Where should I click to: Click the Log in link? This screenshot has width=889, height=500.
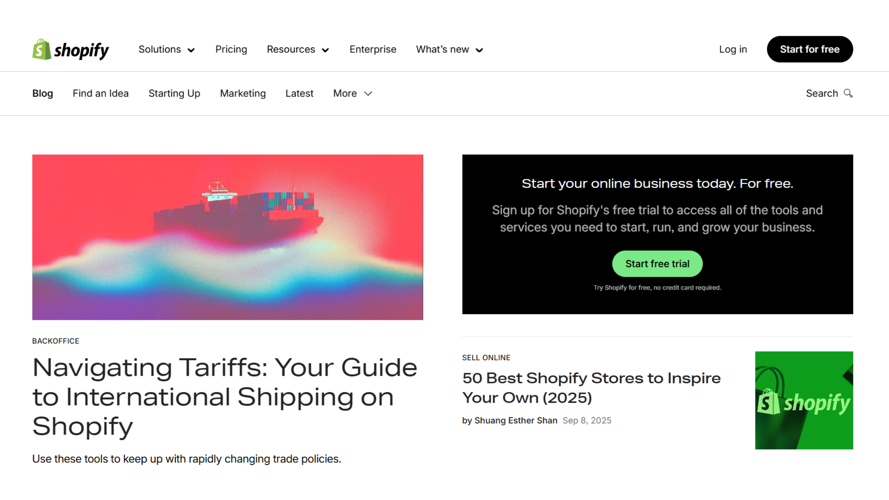(733, 49)
